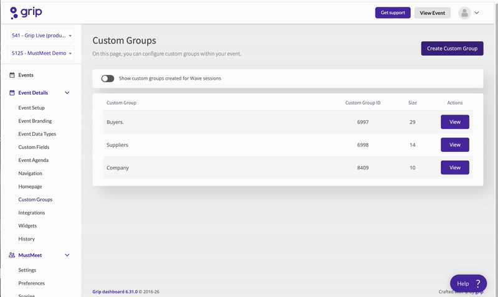Viewport: 498px width, 297px height.
Task: View the Suppliers custom group
Action: [x=454, y=145]
